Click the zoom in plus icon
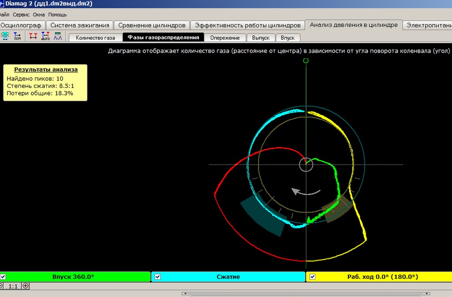Screen dimensions: 452x297 pyautogui.click(x=26, y=286)
